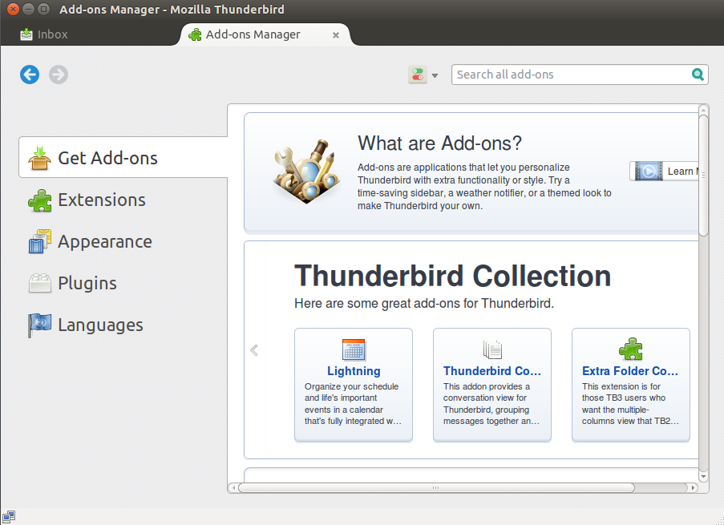Screen dimensions: 724x525
Task: Open the Thunderbird Conversations add-on link
Action: pyautogui.click(x=491, y=371)
